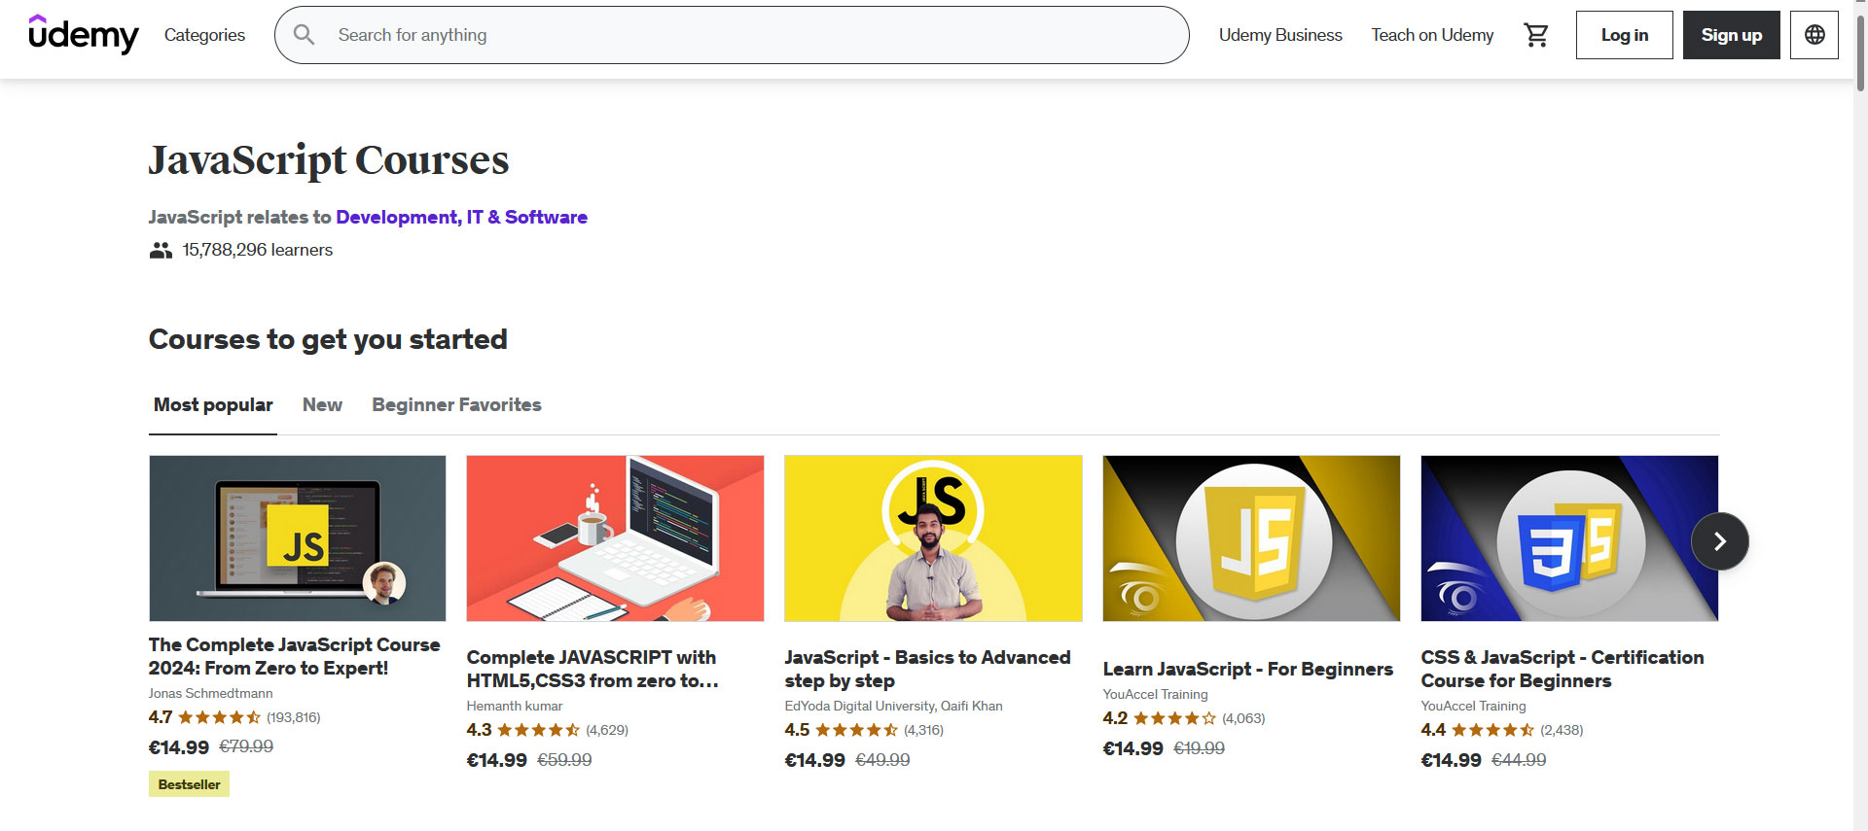The image size is (1868, 831).
Task: Click the search magnifier icon
Action: pos(305,35)
